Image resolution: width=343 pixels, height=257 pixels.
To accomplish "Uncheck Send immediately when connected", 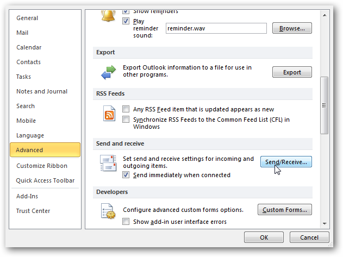I will [x=126, y=175].
